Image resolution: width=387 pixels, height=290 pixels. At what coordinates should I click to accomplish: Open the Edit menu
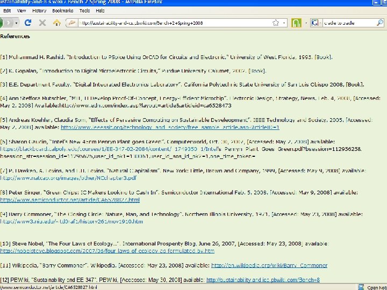tap(7, 11)
